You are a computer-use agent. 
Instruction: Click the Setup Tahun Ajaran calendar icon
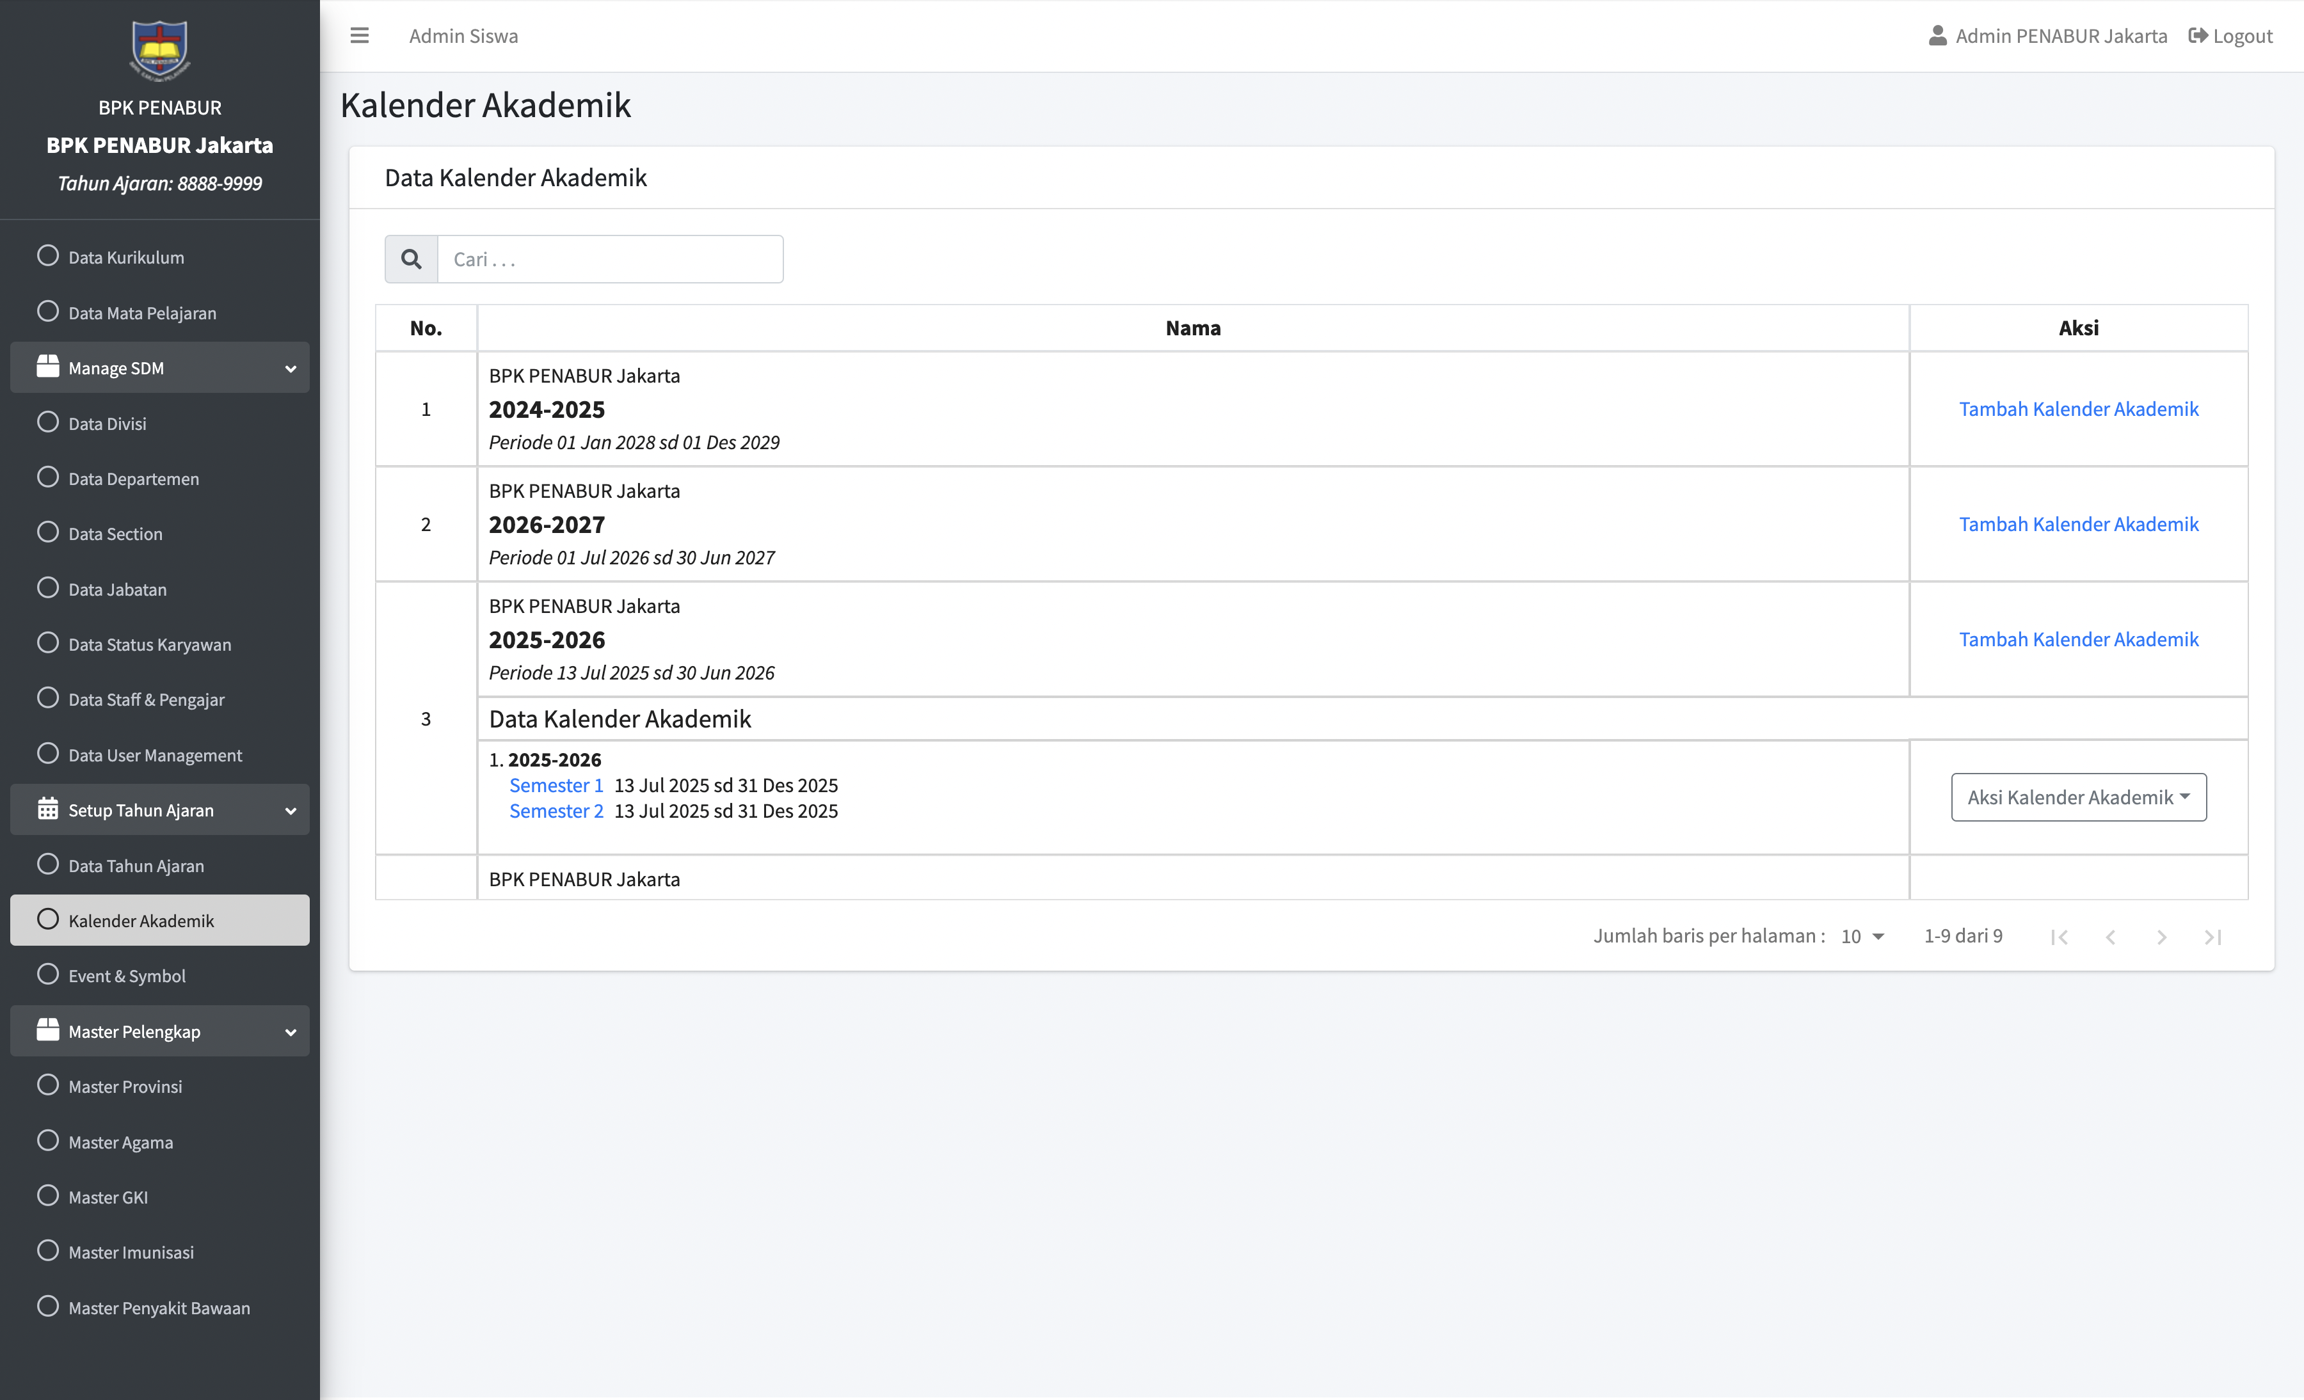coord(48,808)
